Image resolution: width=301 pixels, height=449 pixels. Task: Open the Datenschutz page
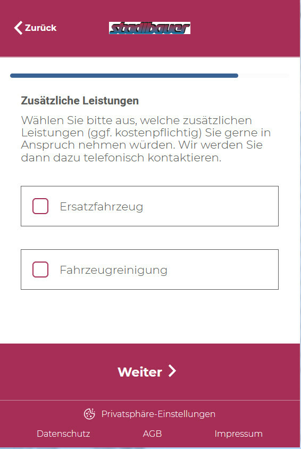pos(63,434)
